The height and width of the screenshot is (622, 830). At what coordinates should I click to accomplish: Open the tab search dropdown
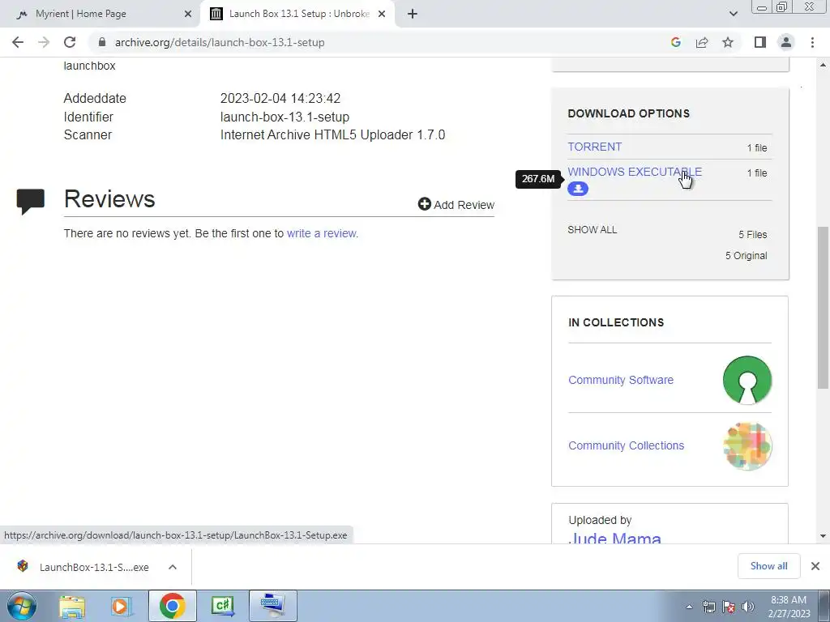tap(733, 14)
